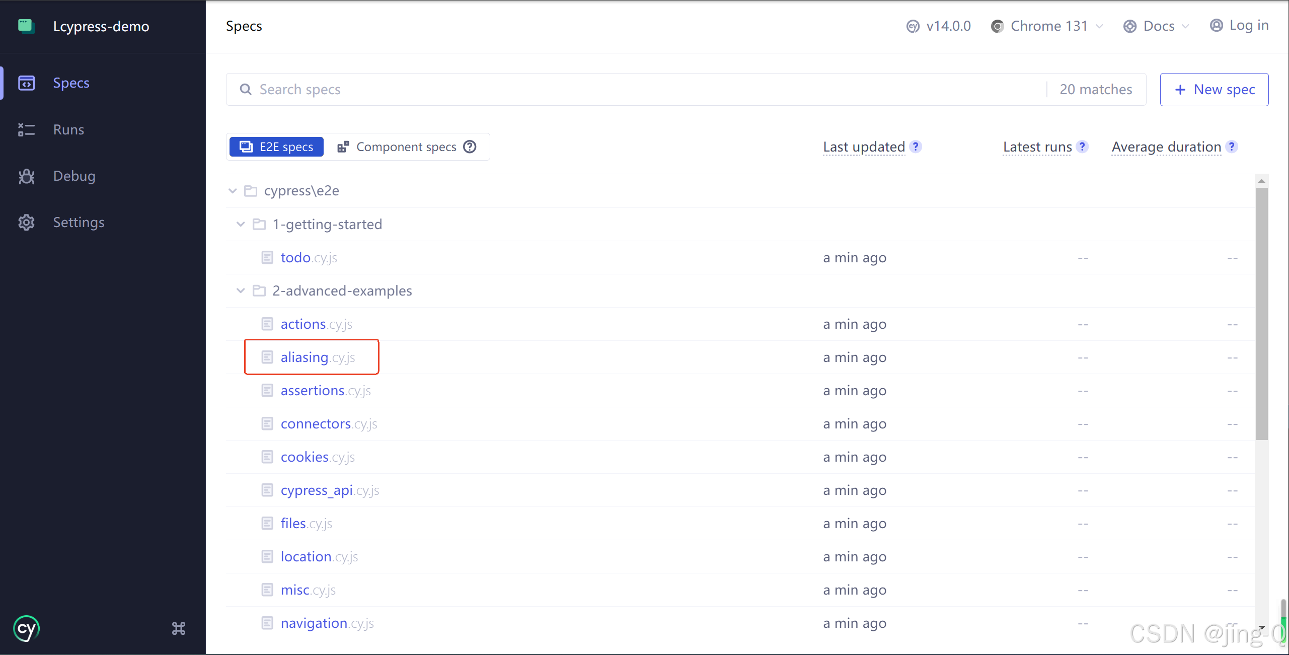Switch to Component specs view
The width and height of the screenshot is (1289, 655).
click(x=398, y=147)
